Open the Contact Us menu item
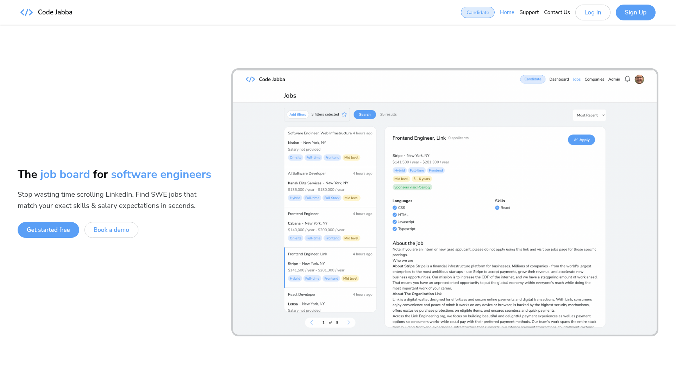This screenshot has width=676, height=380. [557, 12]
